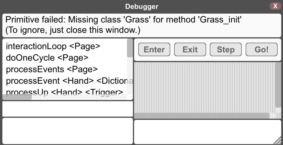The image size is (283, 145).
Task: Click the empty pane below call stack
Action: (x=68, y=109)
